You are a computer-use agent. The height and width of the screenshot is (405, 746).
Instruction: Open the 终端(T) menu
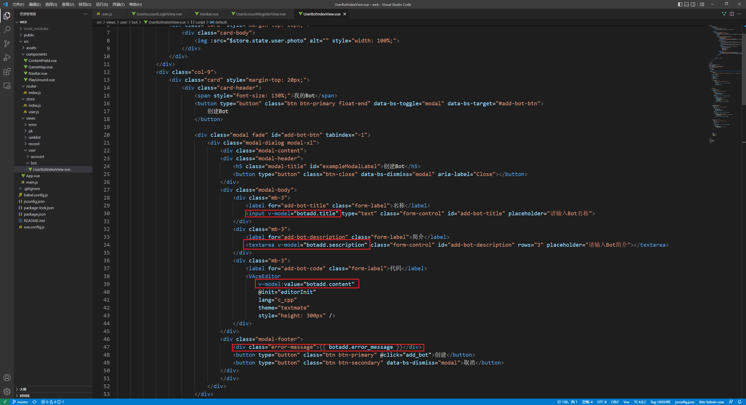[119, 4]
